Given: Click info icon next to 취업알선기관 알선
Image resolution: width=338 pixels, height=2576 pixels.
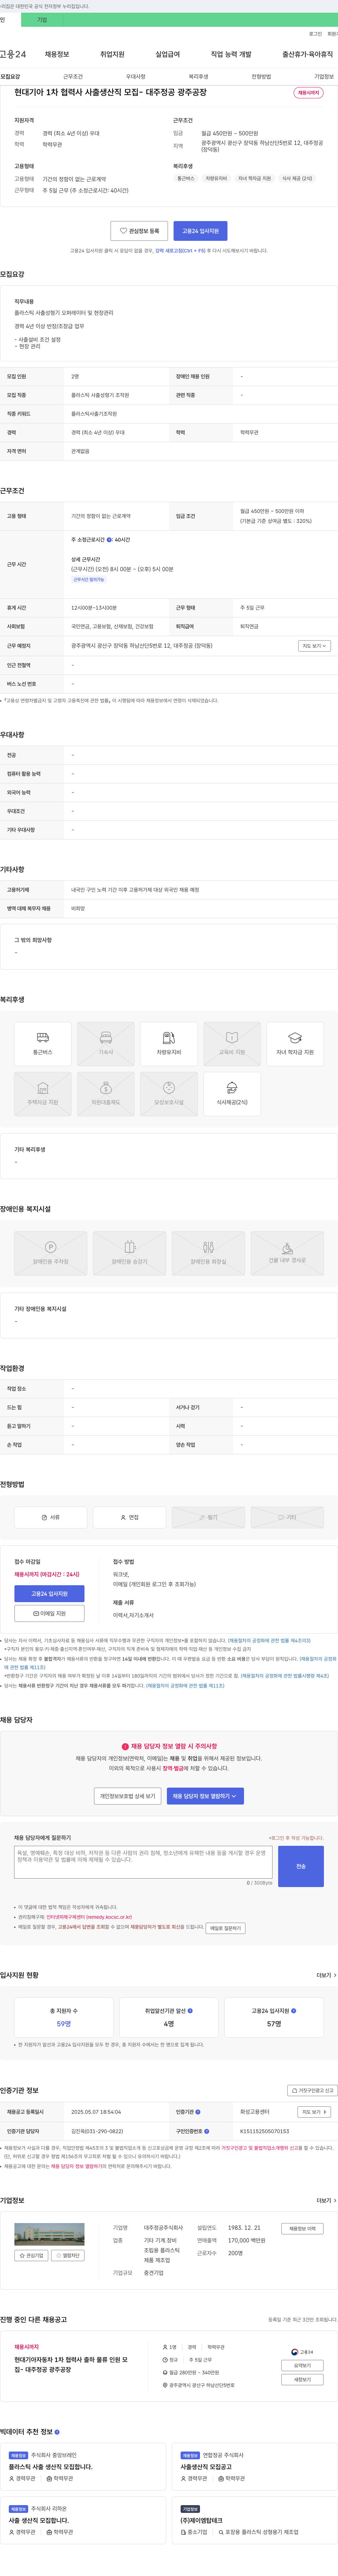Looking at the screenshot, I should coord(190,2010).
